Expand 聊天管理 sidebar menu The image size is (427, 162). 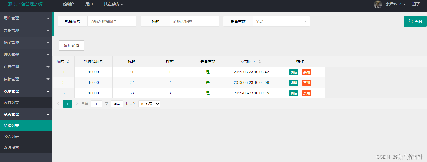click(x=26, y=55)
